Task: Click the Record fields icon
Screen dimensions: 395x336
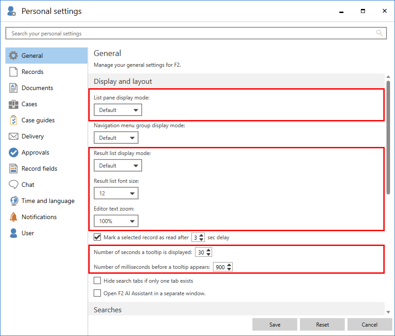Action: (x=13, y=168)
